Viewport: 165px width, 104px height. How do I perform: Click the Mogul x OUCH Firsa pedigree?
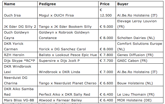(x=68, y=13)
